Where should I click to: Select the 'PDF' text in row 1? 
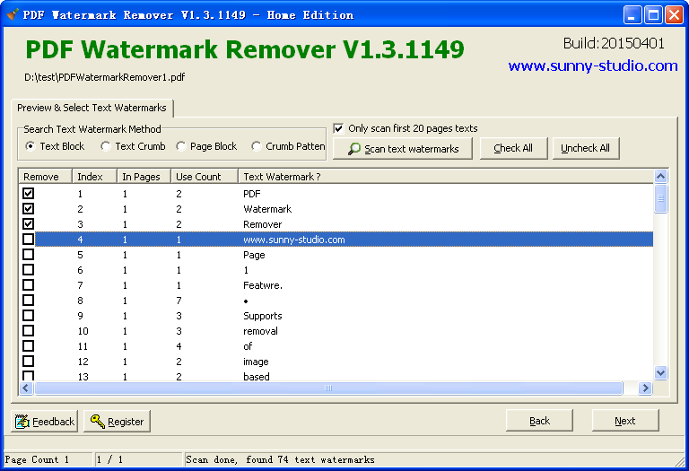click(x=252, y=194)
